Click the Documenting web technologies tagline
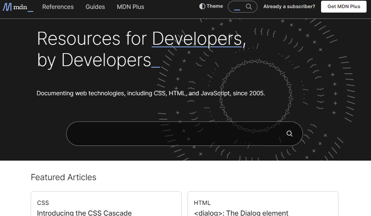Viewport: 371px width, 216px height. coord(151,93)
